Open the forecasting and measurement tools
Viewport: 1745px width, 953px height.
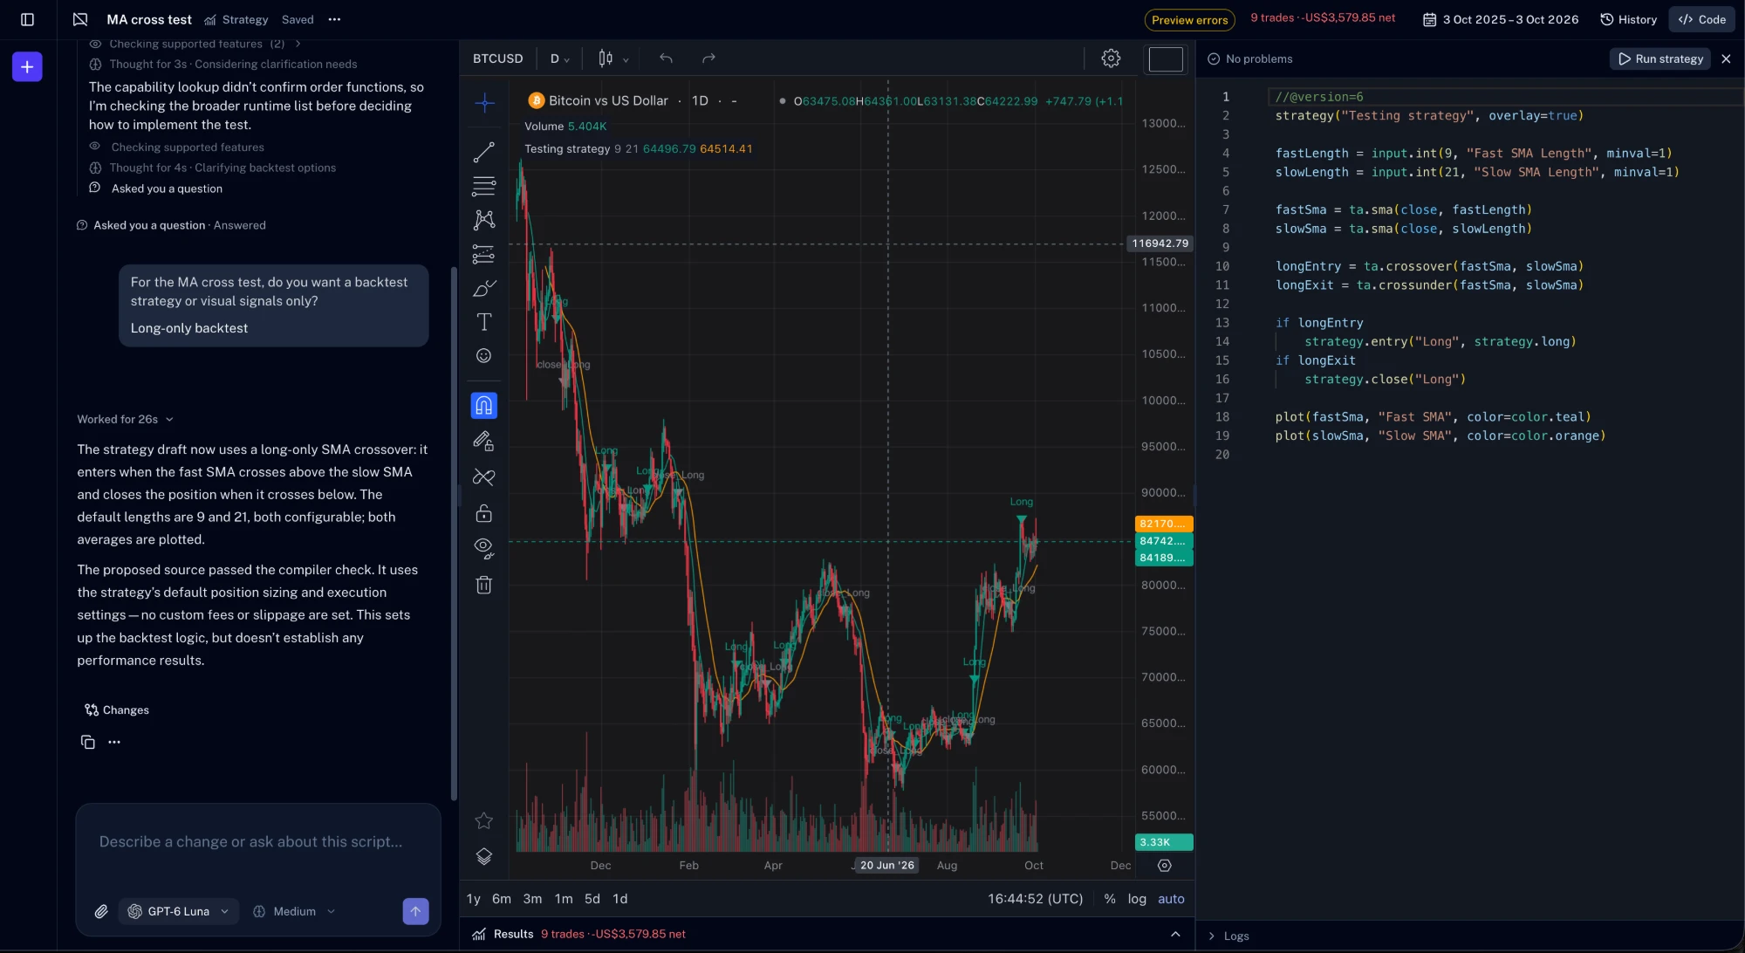coord(484,254)
